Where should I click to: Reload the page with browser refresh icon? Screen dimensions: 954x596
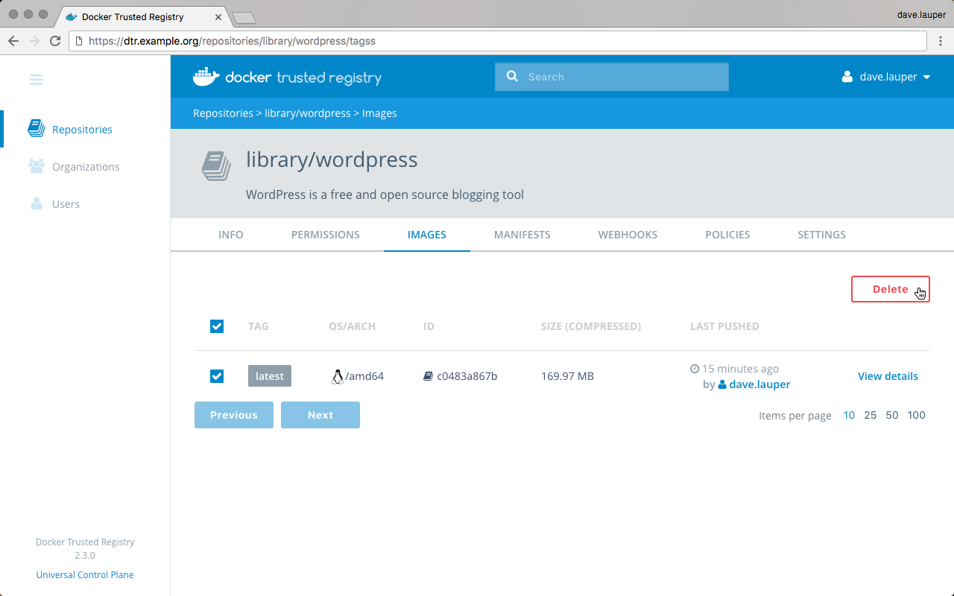[55, 41]
